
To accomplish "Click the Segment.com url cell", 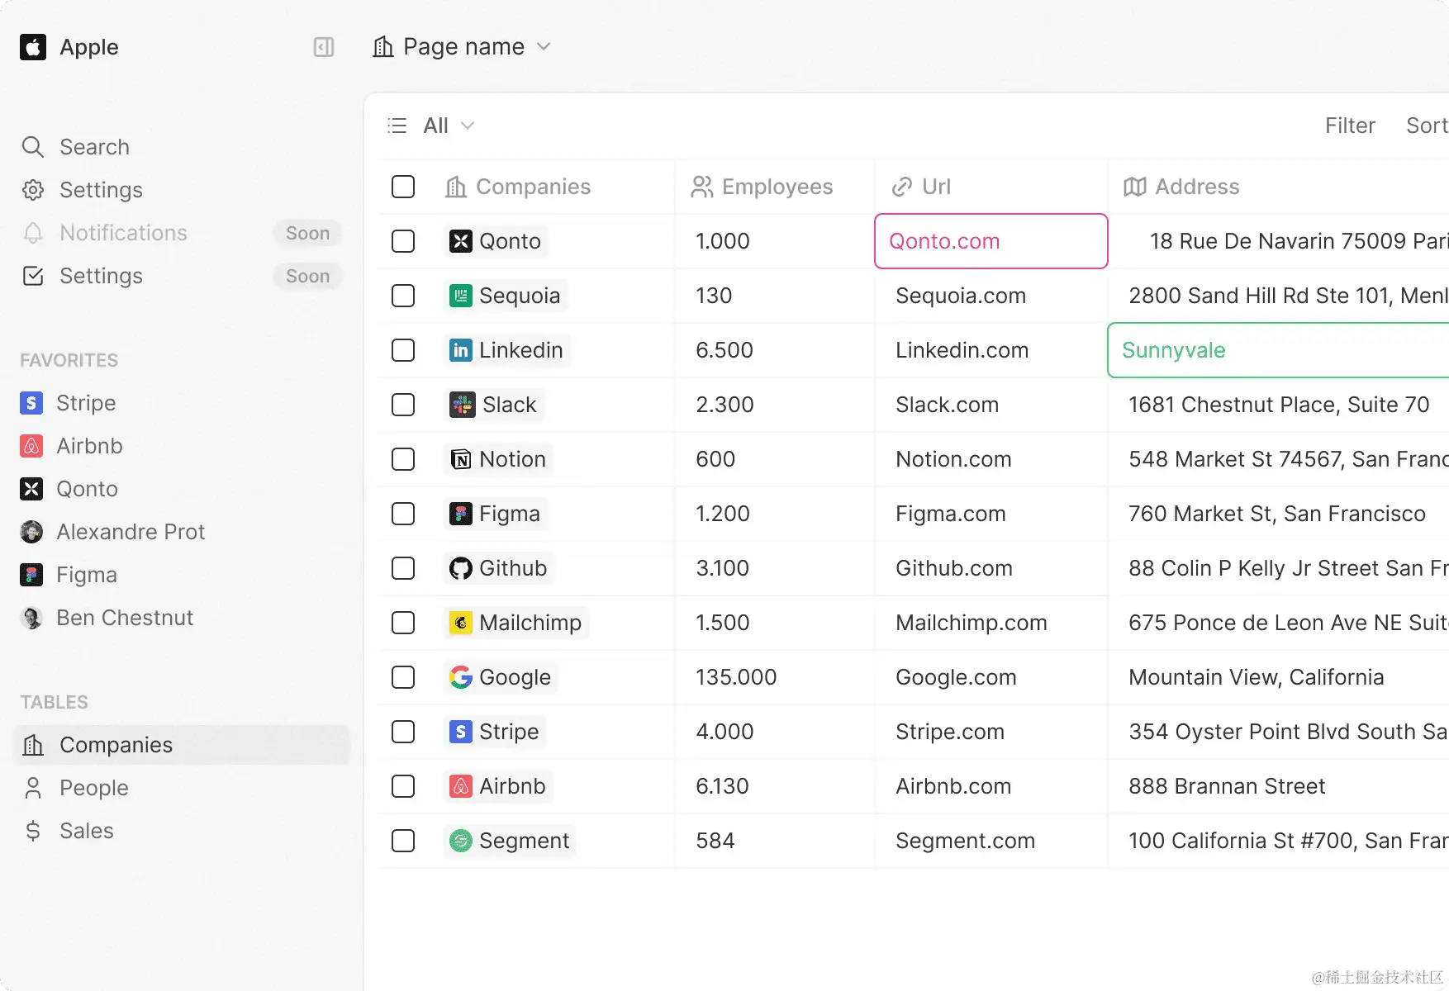I will pos(991,841).
